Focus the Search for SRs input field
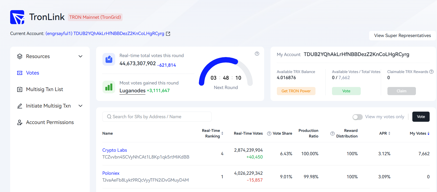 tap(157, 117)
